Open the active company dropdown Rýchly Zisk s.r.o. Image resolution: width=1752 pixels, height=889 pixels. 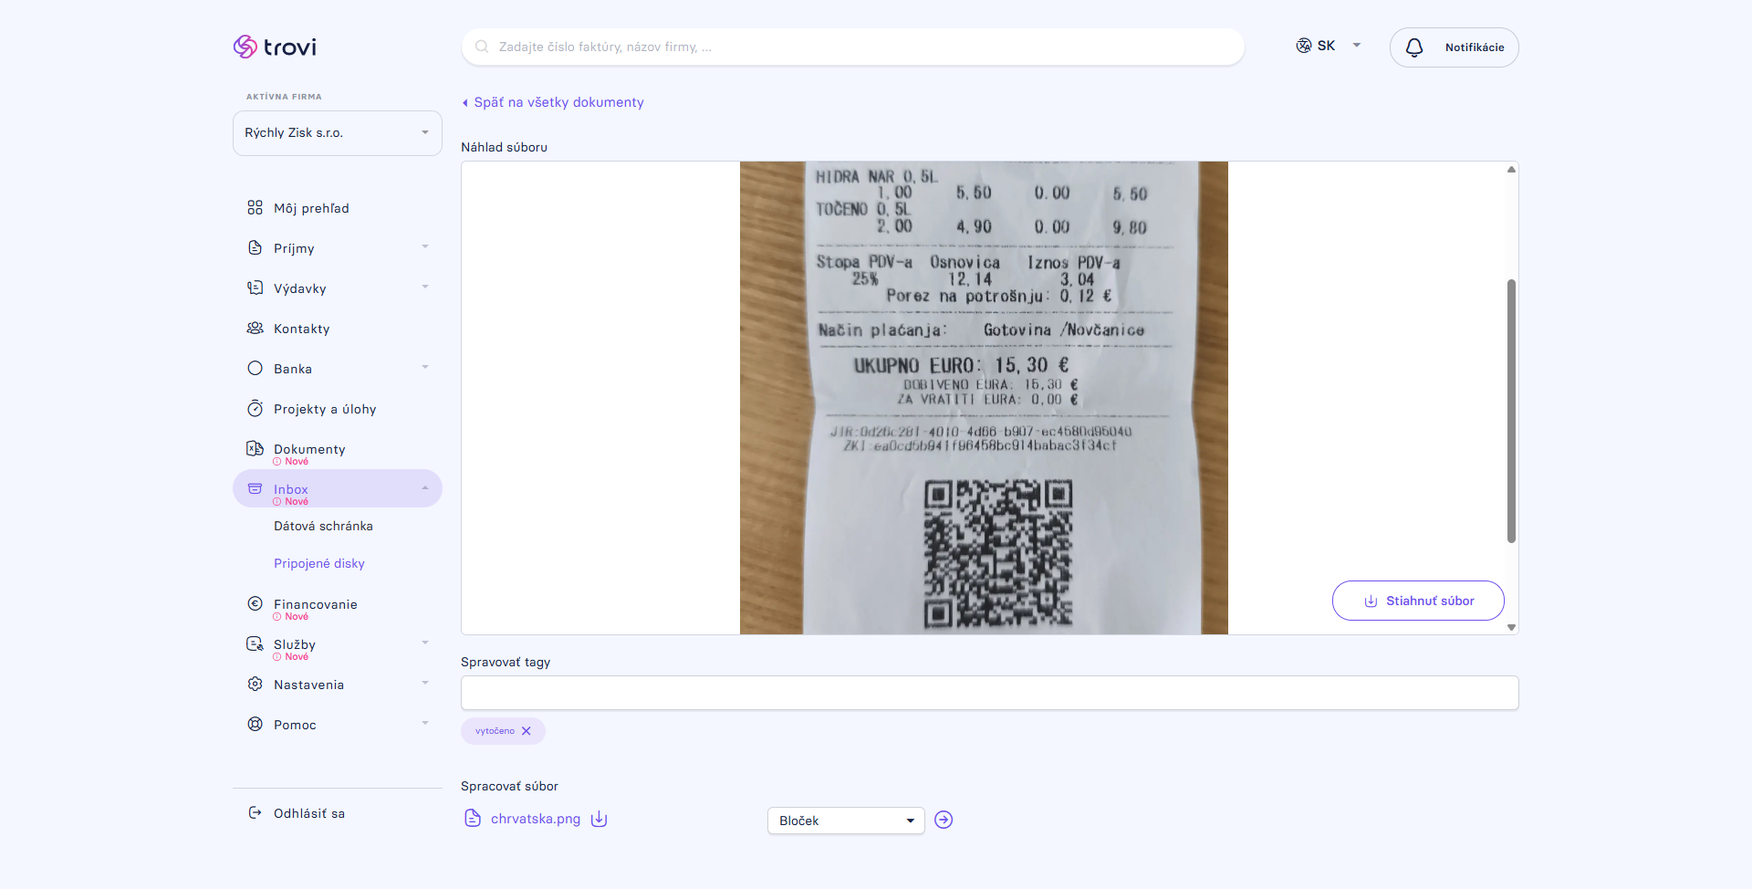[x=338, y=133]
